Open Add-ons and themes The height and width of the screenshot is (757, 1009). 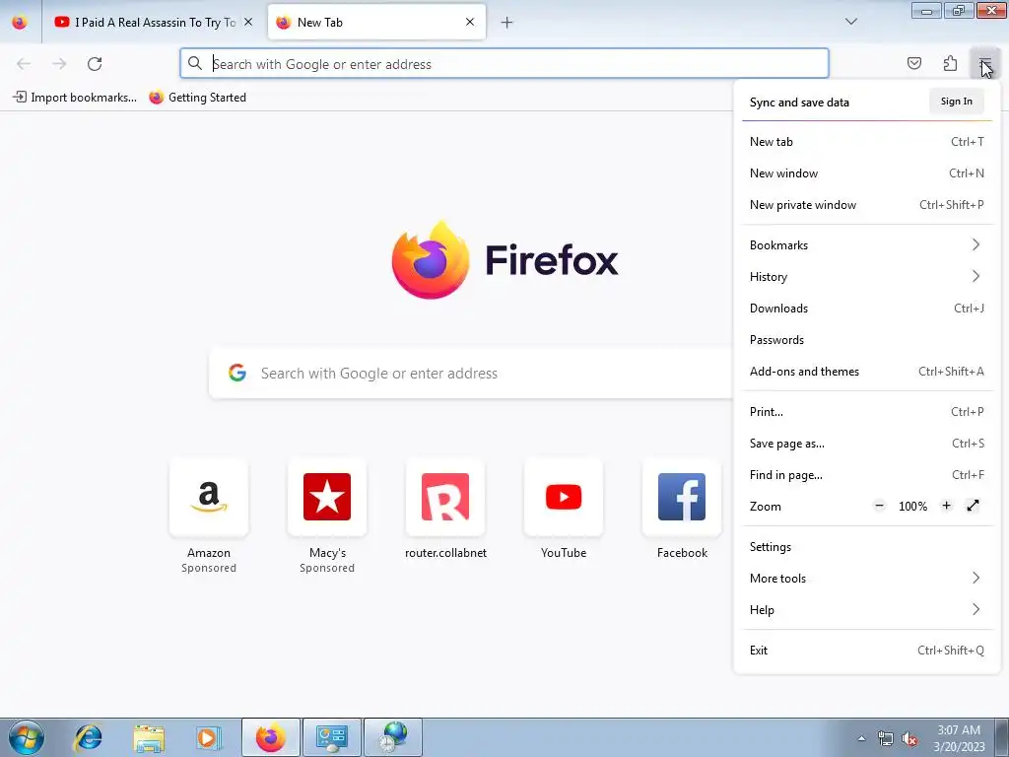[867, 372]
